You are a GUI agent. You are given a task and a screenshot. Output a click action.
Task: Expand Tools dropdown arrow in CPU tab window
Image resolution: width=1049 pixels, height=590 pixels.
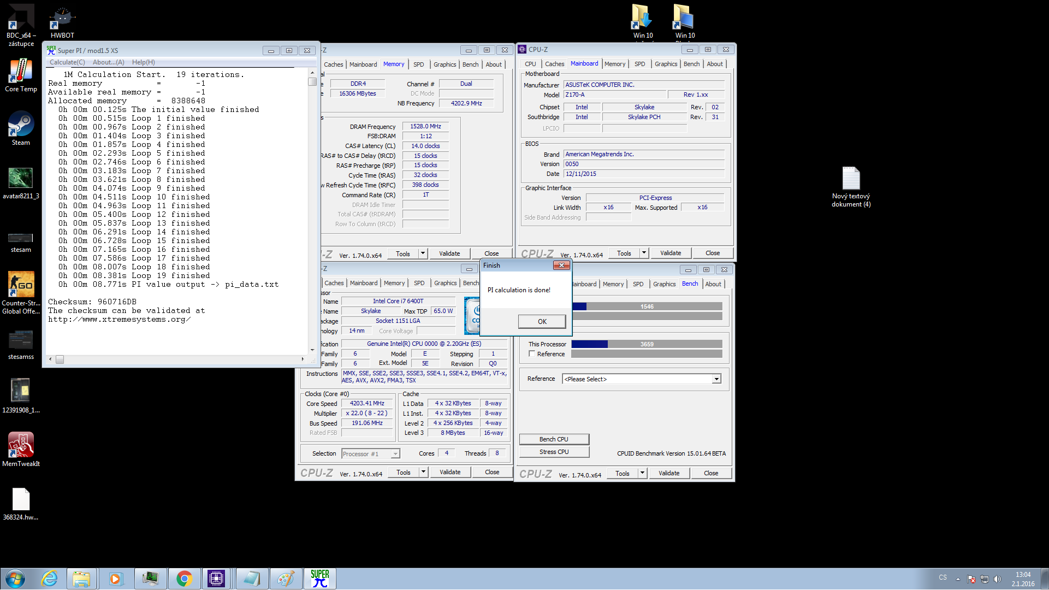[x=423, y=472]
